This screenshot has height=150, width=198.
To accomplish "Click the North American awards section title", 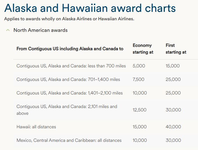I will coord(40,30).
